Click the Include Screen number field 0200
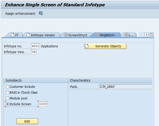Viewport: 159px width, 126px height. [x=43, y=104]
